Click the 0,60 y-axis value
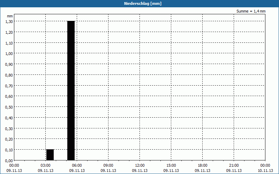This screenshot has width=279, height=174. click(9, 96)
